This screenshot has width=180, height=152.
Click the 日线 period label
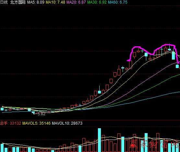coord(4,2)
